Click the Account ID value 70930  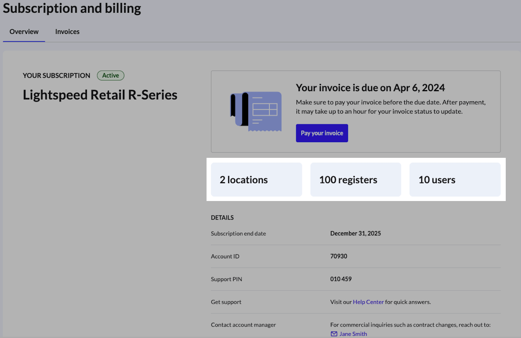point(339,256)
